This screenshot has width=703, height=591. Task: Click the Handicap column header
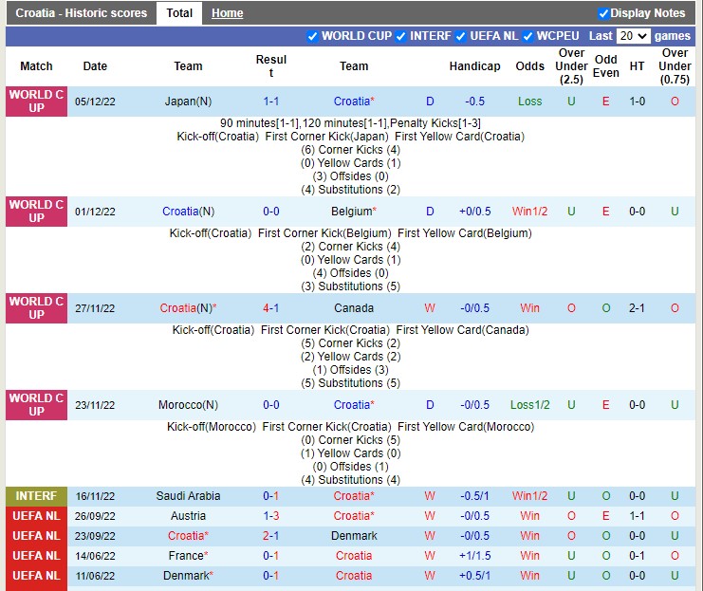[x=474, y=66]
